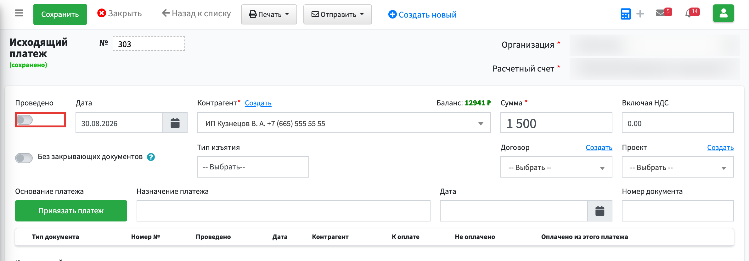Open the Печать dropdown menu
749x261 pixels.
tap(269, 14)
